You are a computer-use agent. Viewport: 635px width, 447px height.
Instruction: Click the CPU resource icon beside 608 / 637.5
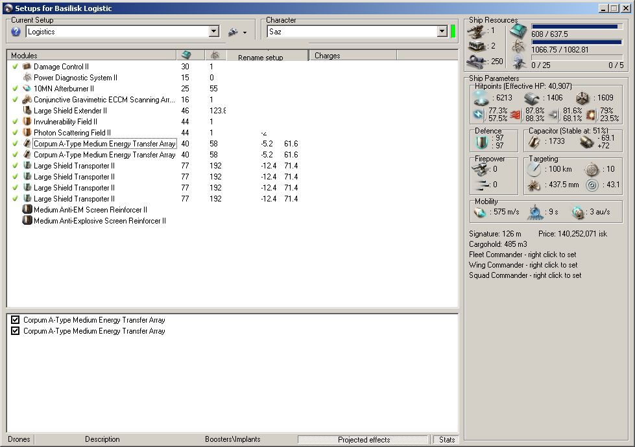click(x=518, y=30)
